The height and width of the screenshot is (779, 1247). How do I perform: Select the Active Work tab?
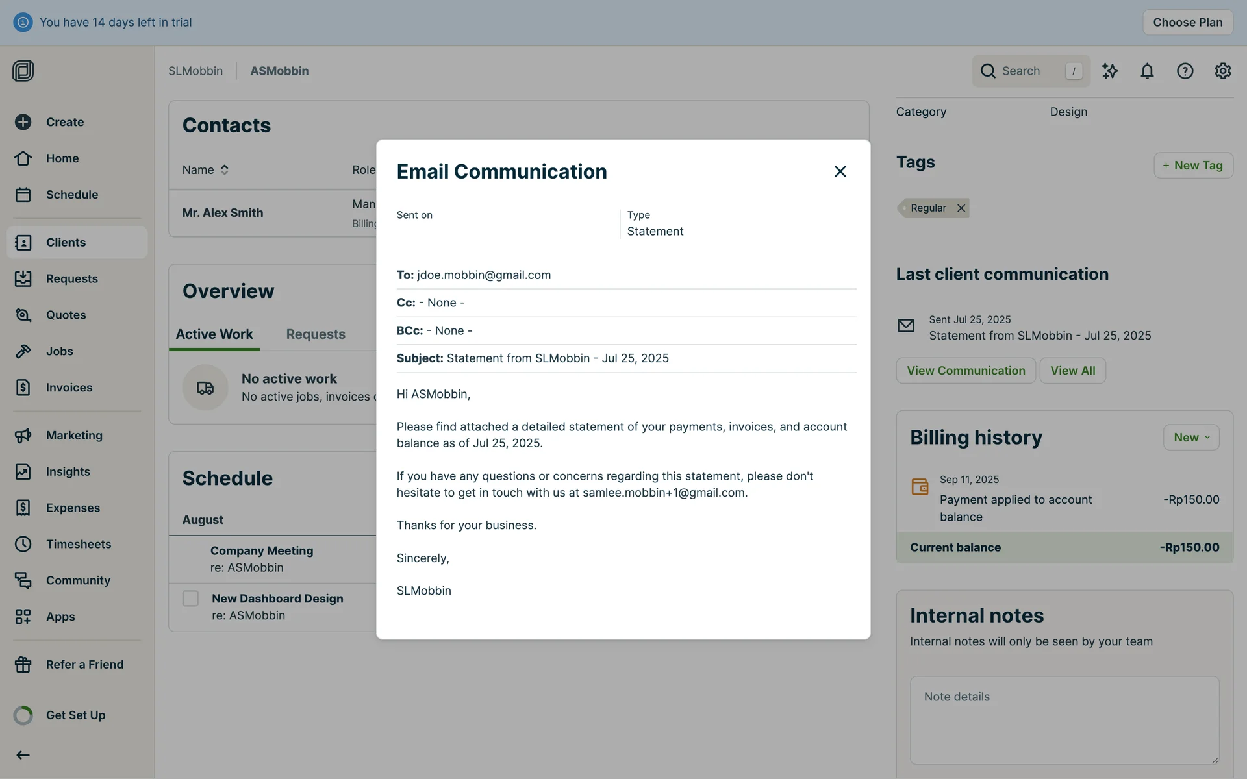coord(214,334)
